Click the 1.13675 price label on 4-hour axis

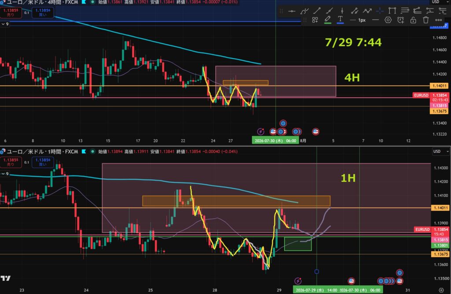[439, 111]
